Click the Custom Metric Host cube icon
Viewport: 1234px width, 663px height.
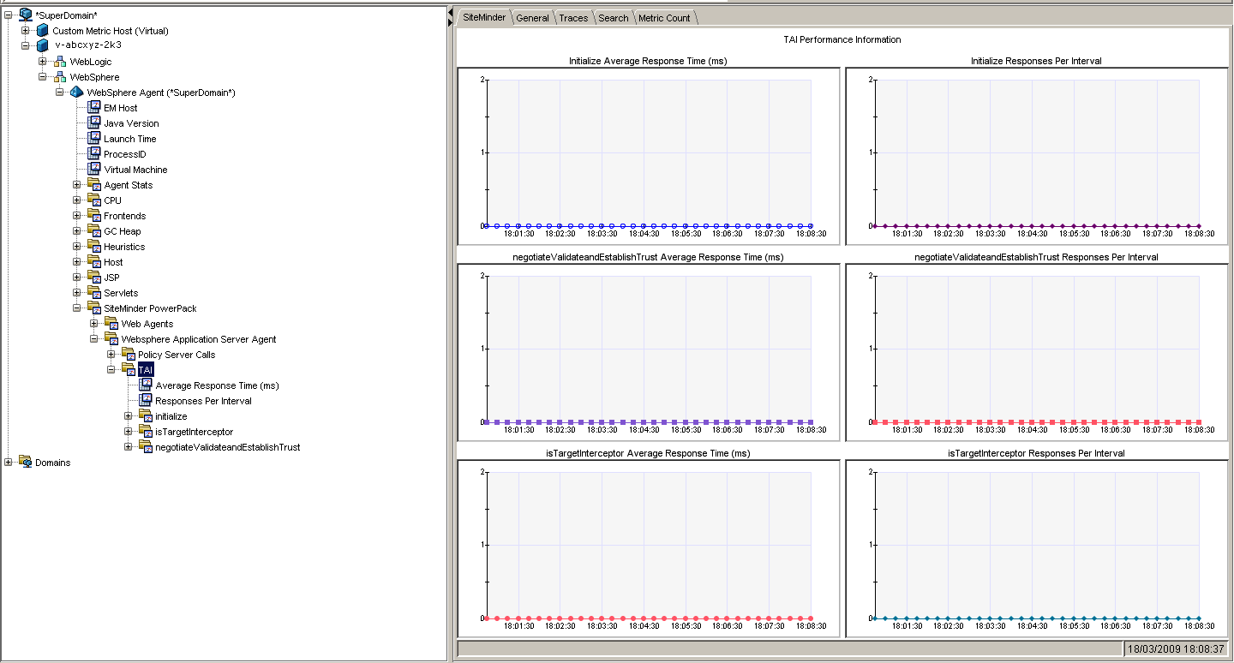pyautogui.click(x=43, y=30)
